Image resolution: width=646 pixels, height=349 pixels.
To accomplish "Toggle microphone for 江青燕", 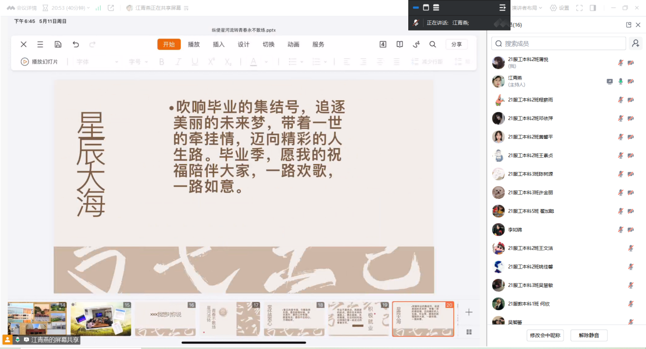I will click(621, 81).
